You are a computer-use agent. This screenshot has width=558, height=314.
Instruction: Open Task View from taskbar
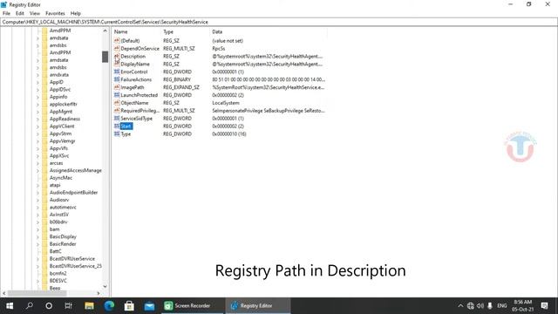[68, 306]
